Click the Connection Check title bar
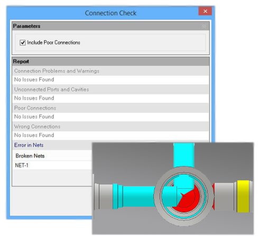Viewport: 259px width, 242px height. tap(110, 13)
